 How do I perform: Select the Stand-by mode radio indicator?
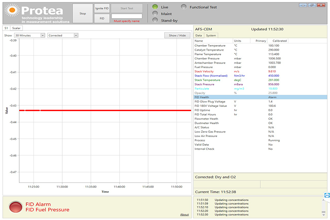155,20
